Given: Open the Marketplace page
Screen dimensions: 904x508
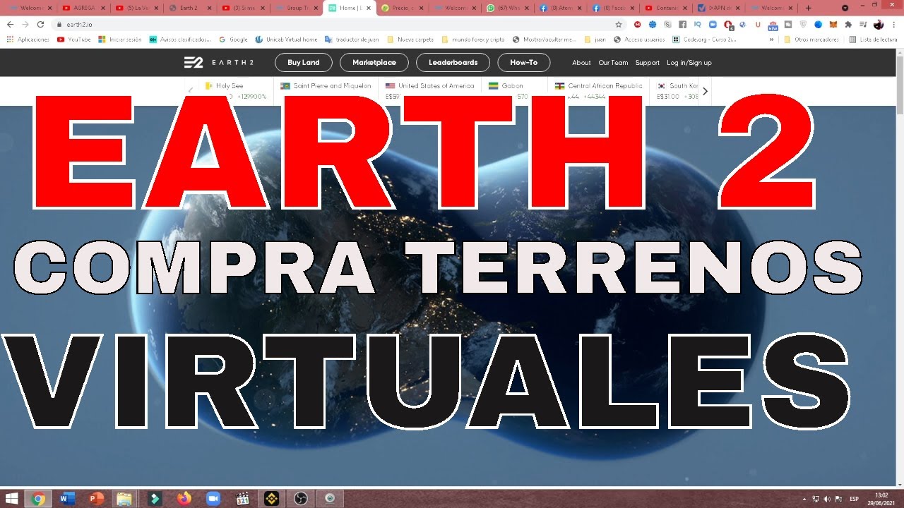Looking at the screenshot, I should [x=374, y=62].
